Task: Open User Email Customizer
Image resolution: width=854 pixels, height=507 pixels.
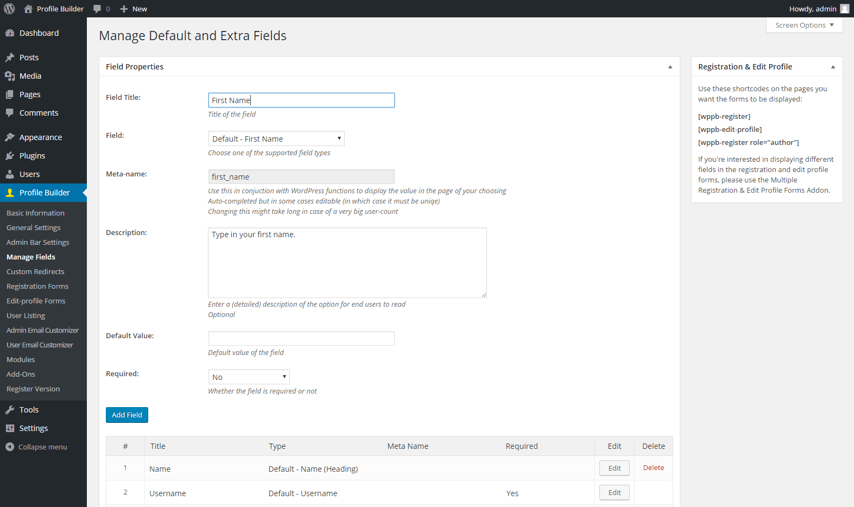Action: click(x=40, y=345)
